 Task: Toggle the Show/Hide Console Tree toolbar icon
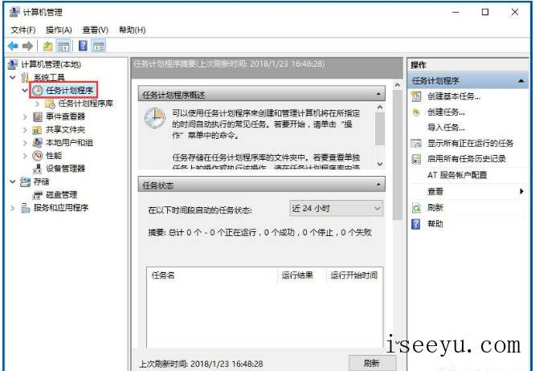pos(63,46)
